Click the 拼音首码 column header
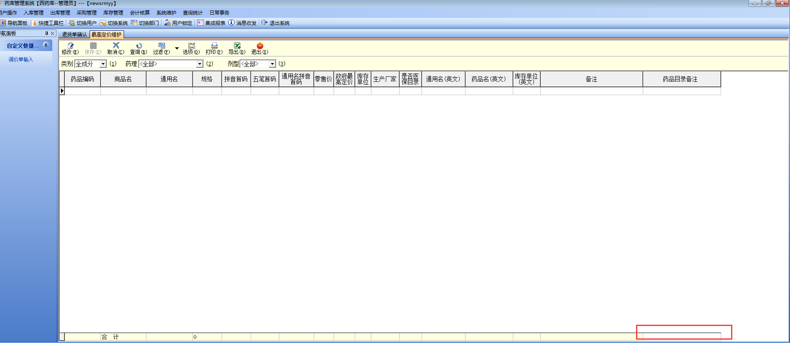The width and height of the screenshot is (790, 343). [236, 79]
